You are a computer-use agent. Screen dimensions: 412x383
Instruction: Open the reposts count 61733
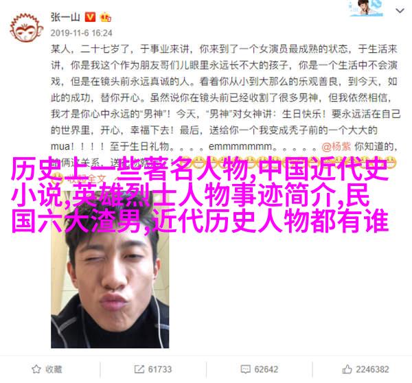[x=160, y=369]
